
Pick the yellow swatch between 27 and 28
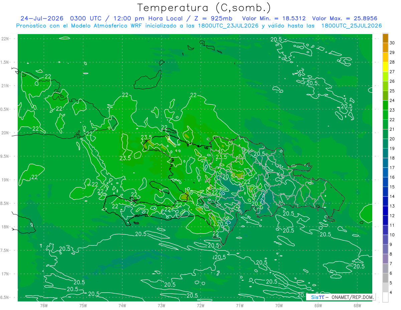(x=385, y=67)
